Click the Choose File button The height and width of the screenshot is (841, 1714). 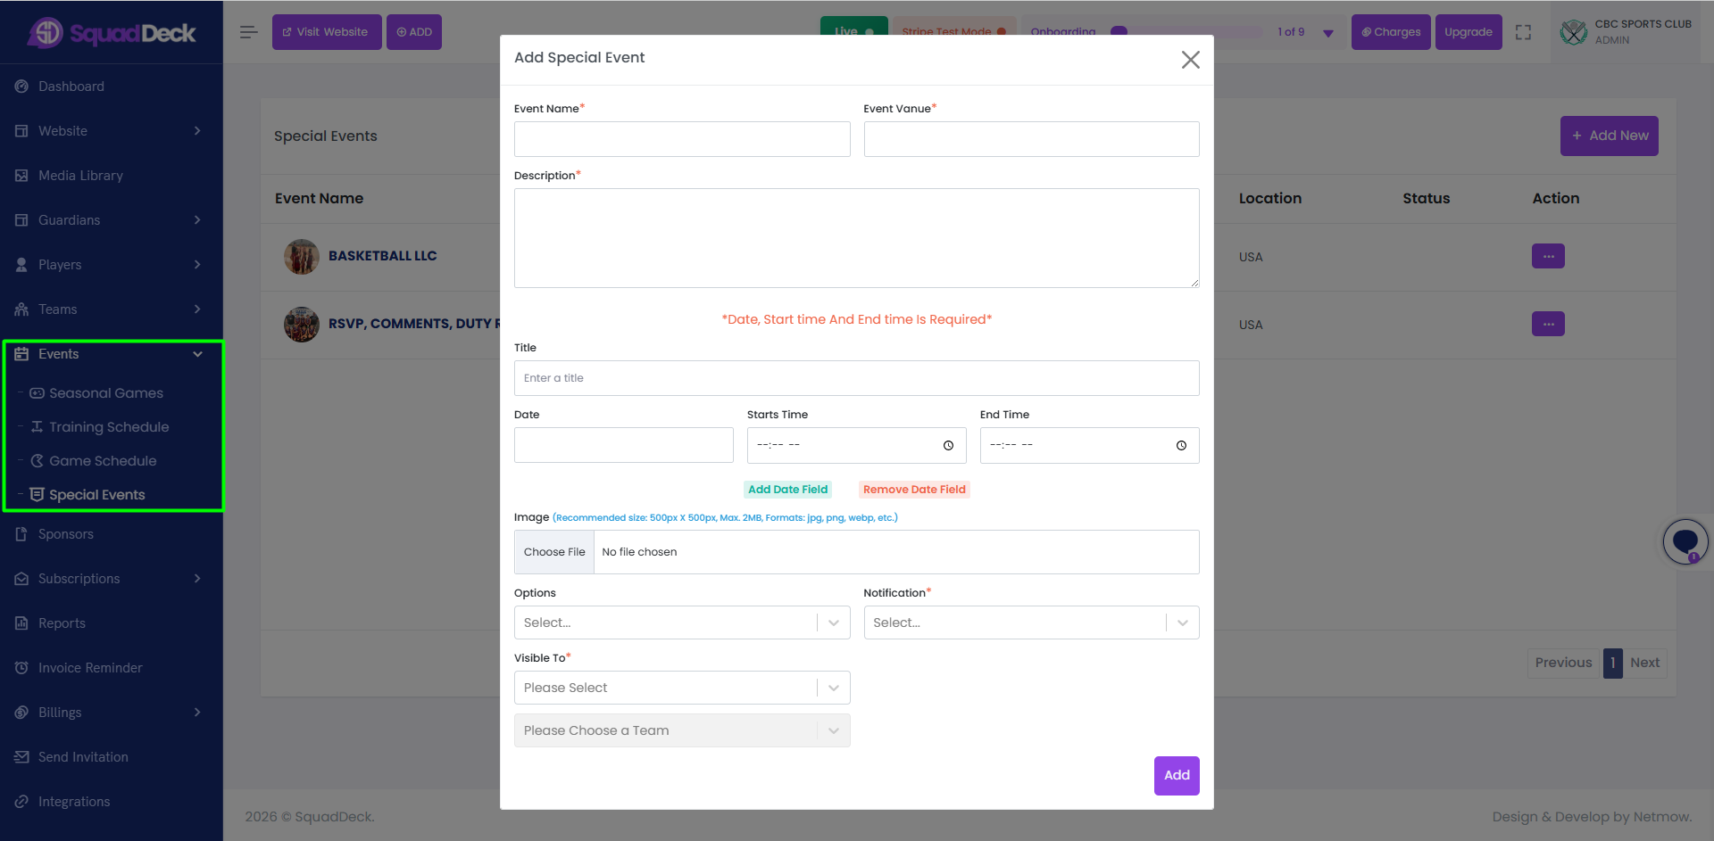[x=554, y=552]
